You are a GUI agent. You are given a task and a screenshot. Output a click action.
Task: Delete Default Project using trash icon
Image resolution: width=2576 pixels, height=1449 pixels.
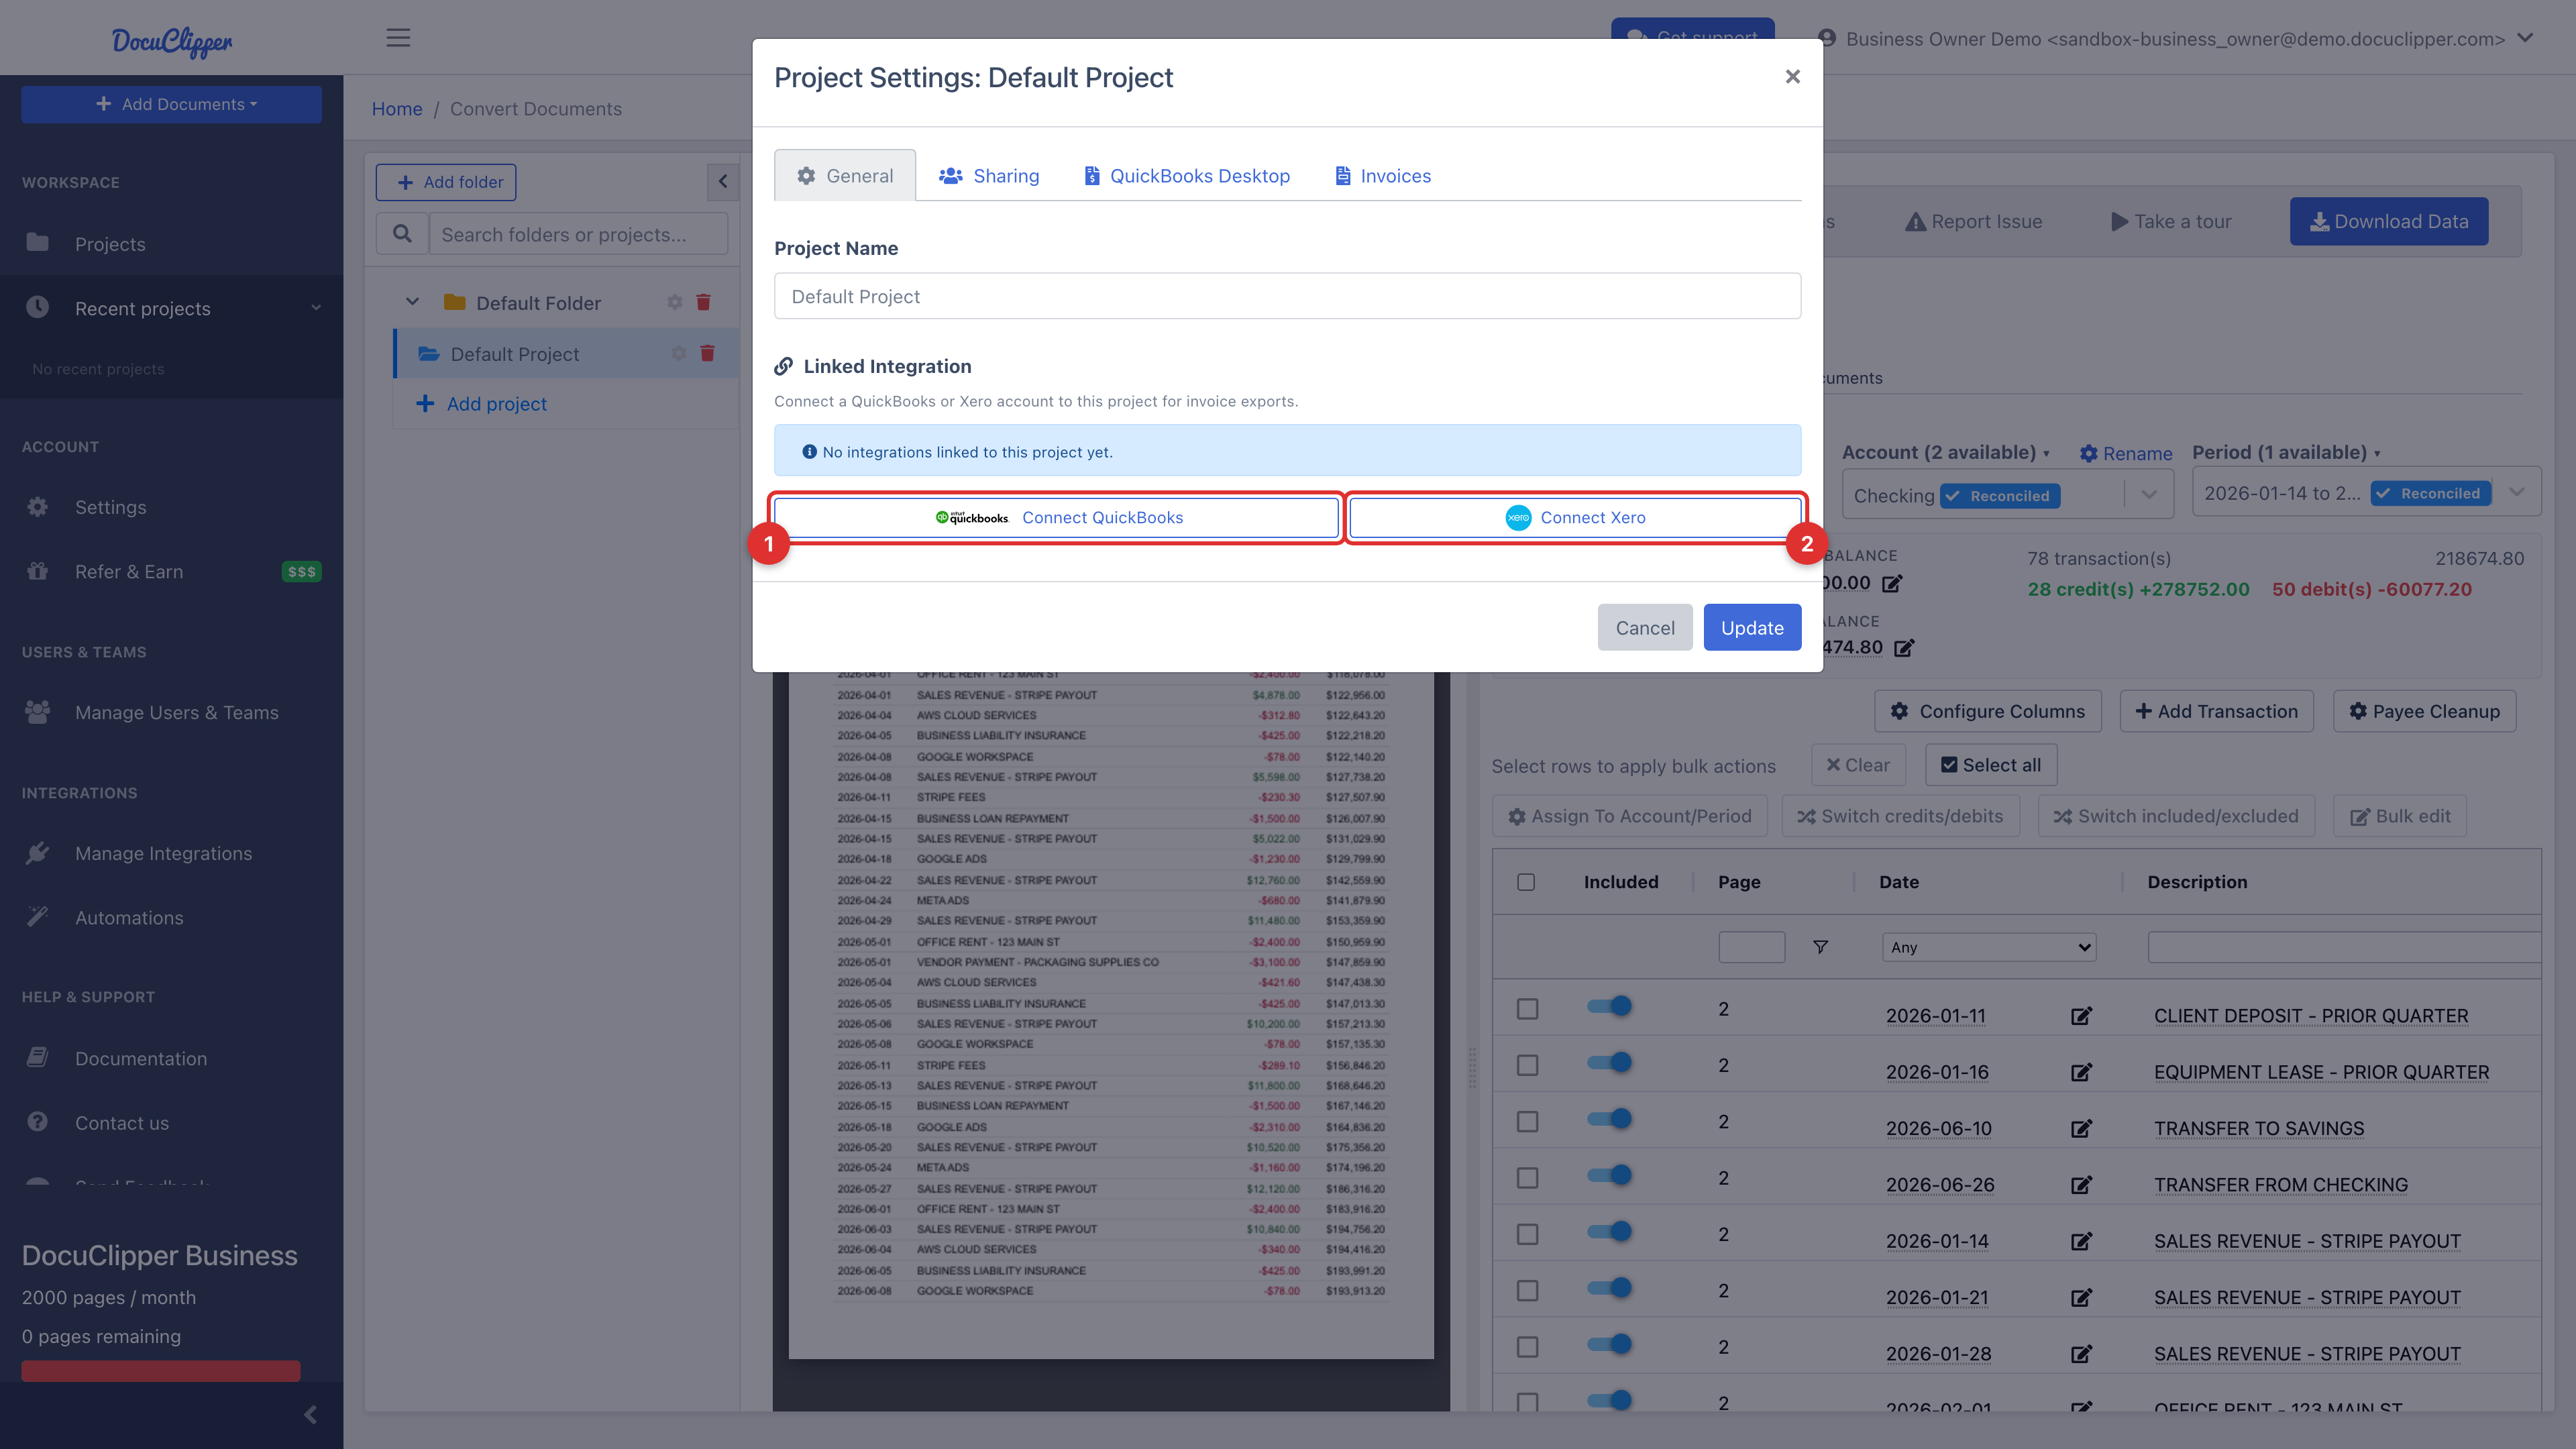click(707, 353)
